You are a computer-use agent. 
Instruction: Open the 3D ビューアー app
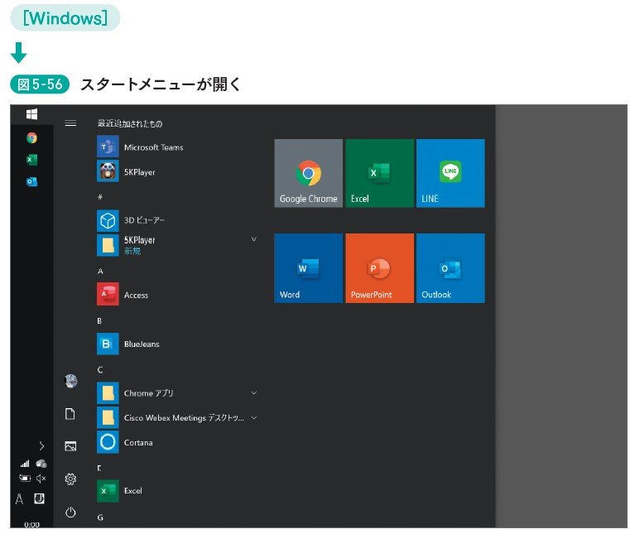[177, 220]
